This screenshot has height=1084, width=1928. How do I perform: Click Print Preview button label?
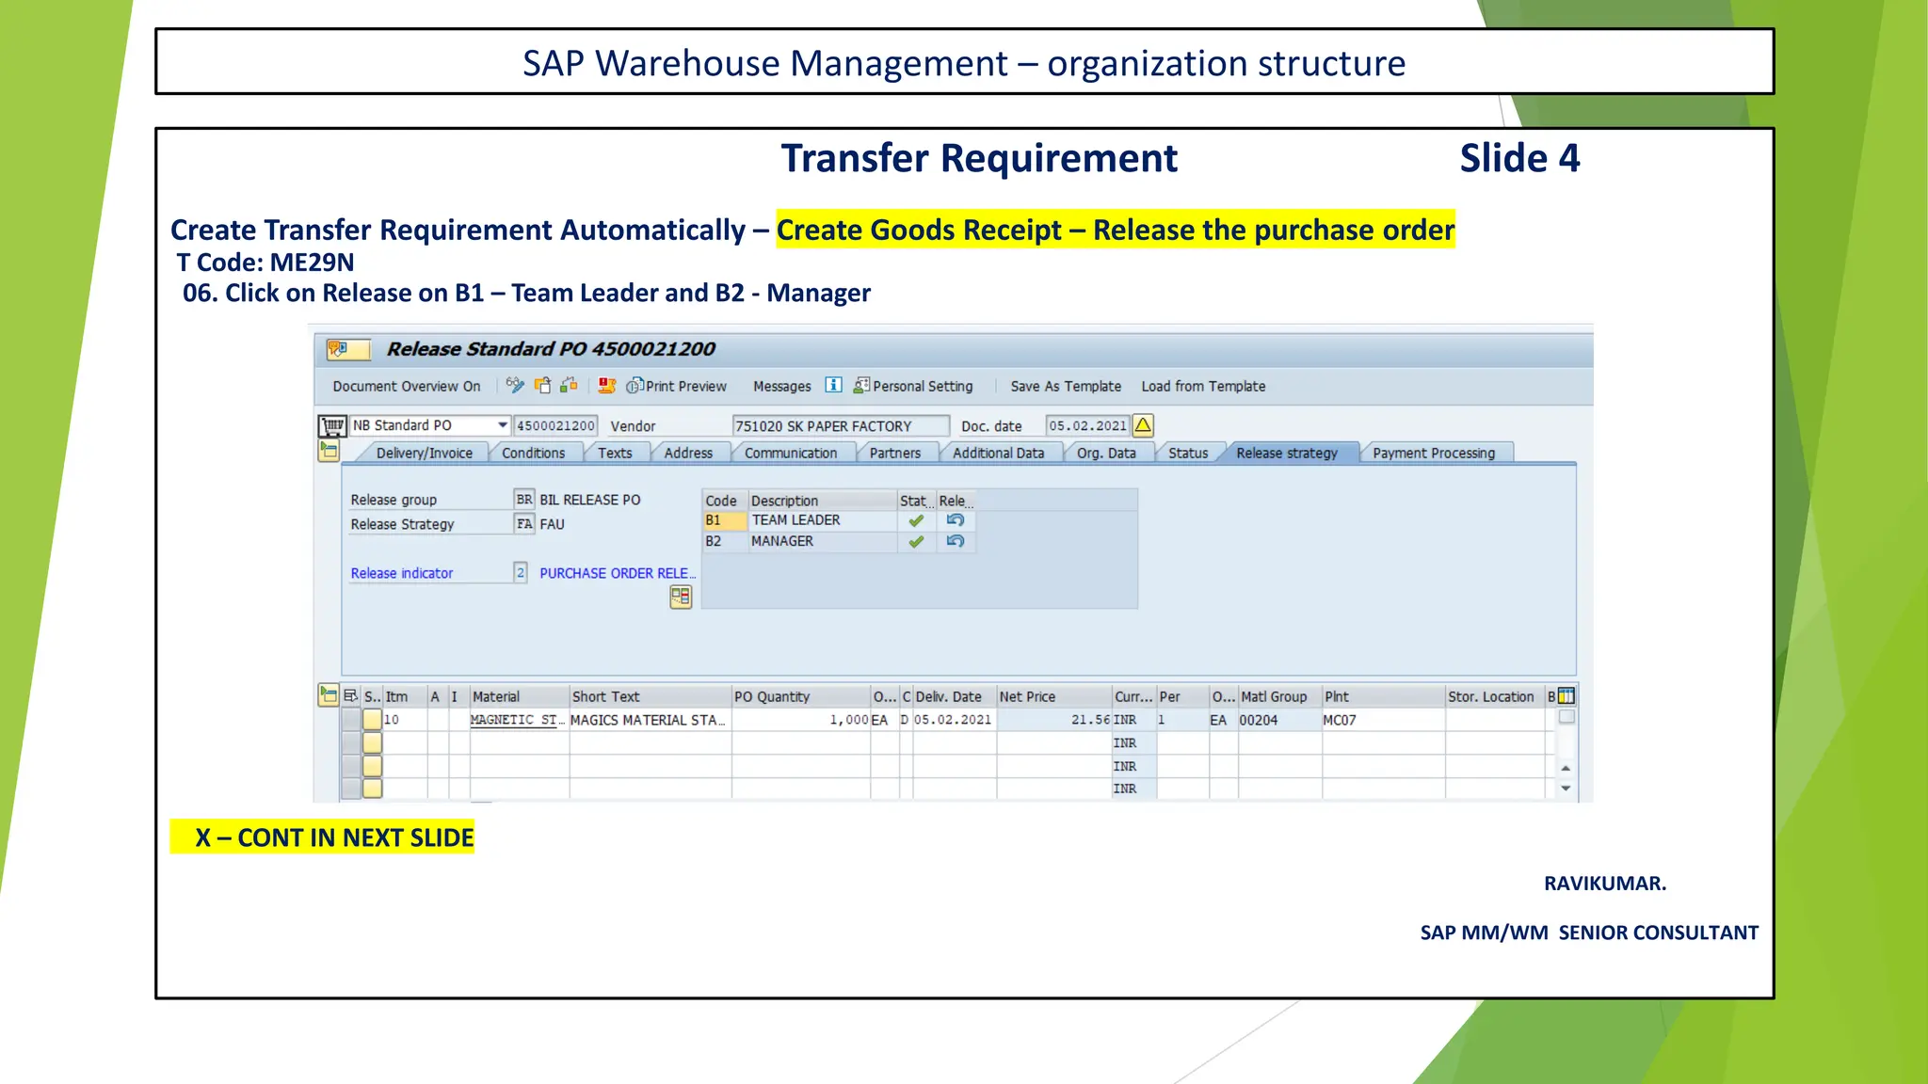(686, 386)
